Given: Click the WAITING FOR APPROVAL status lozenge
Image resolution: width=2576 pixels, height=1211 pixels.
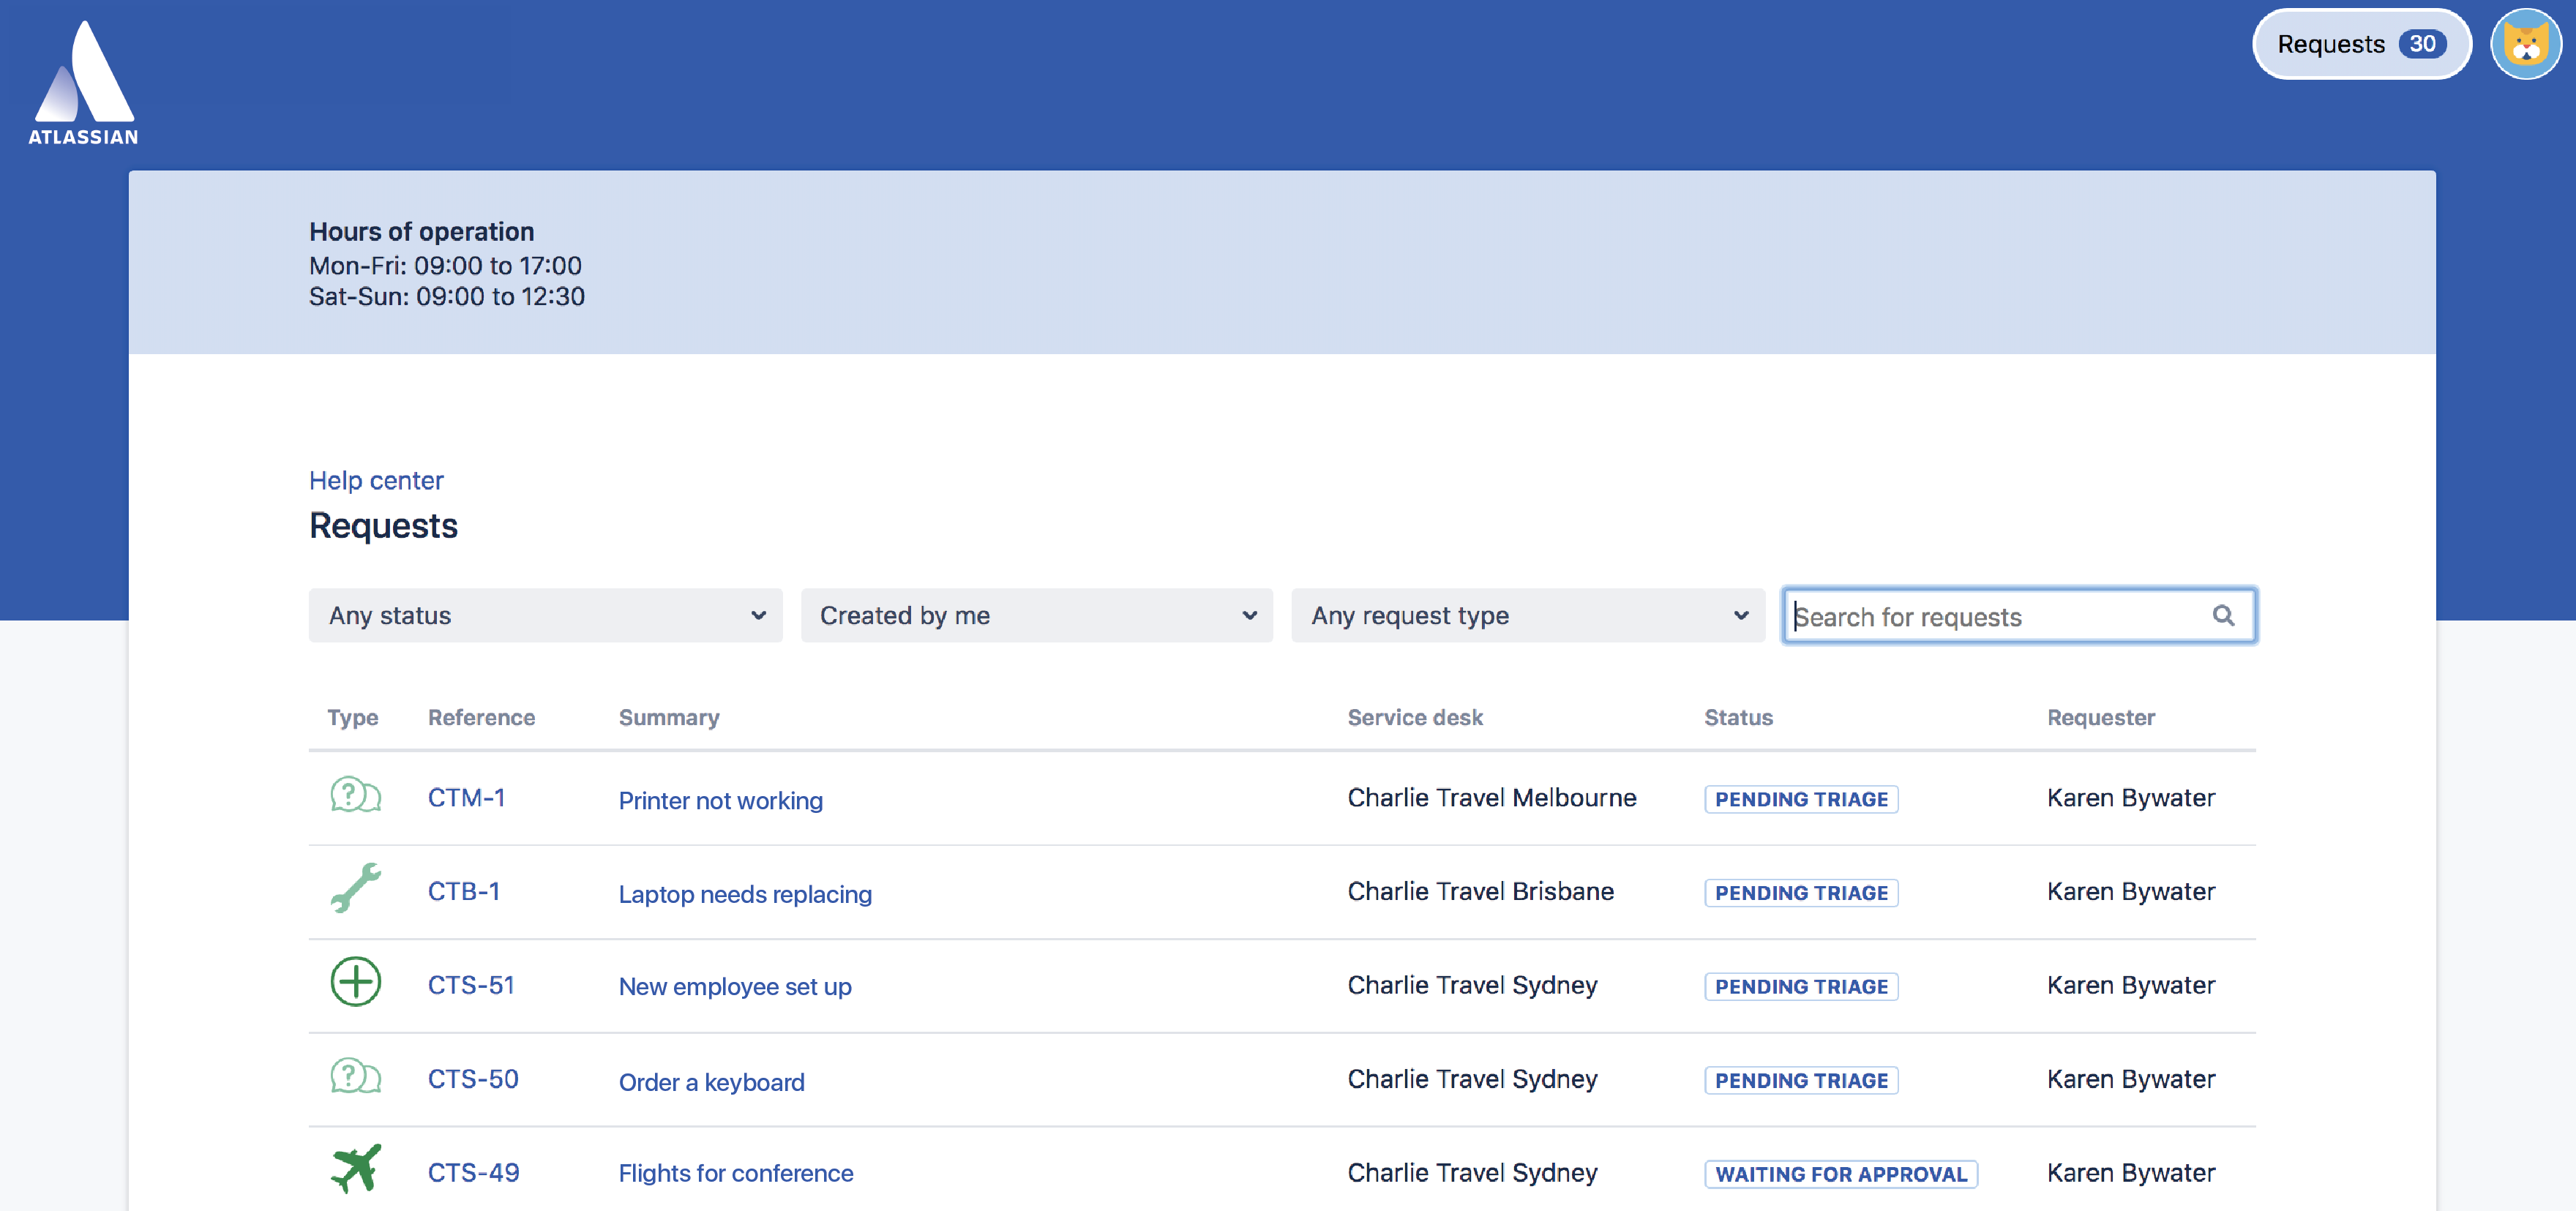Looking at the screenshot, I should point(1841,1173).
